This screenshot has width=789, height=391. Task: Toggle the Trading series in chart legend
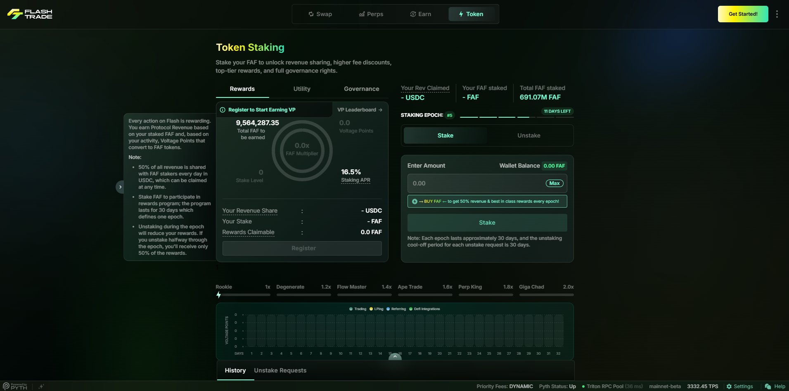(x=358, y=309)
